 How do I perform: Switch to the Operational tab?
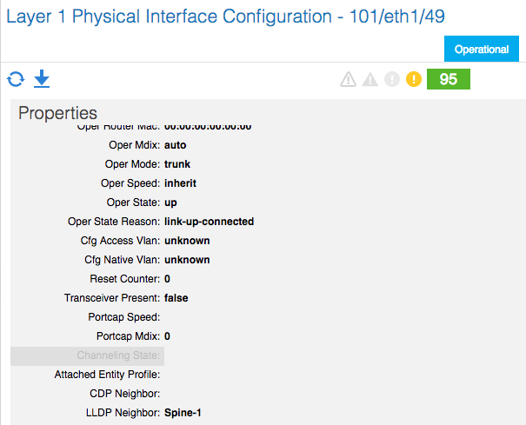click(482, 49)
